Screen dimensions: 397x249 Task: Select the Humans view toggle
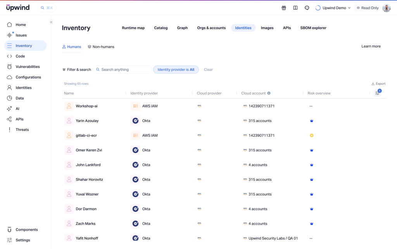pos(72,47)
